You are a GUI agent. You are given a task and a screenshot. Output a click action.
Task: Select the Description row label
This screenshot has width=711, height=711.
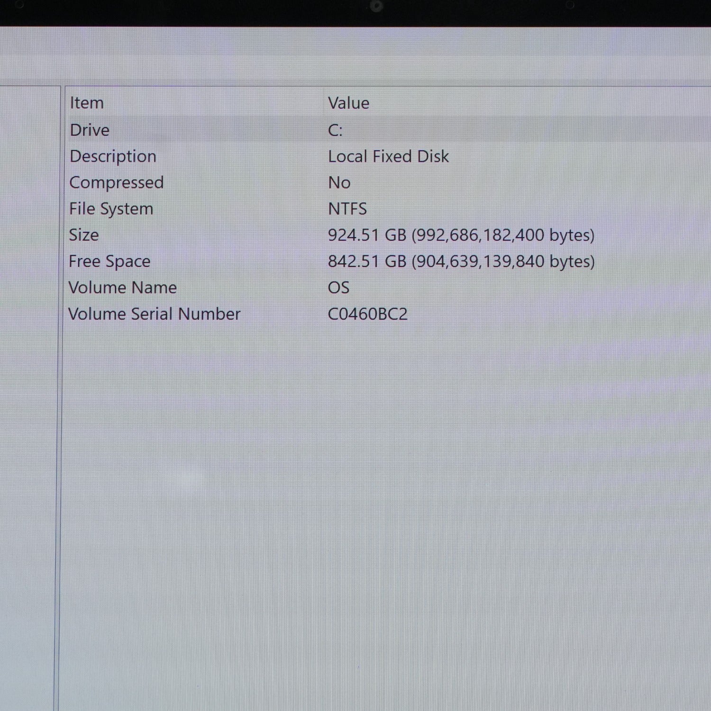[x=113, y=156]
